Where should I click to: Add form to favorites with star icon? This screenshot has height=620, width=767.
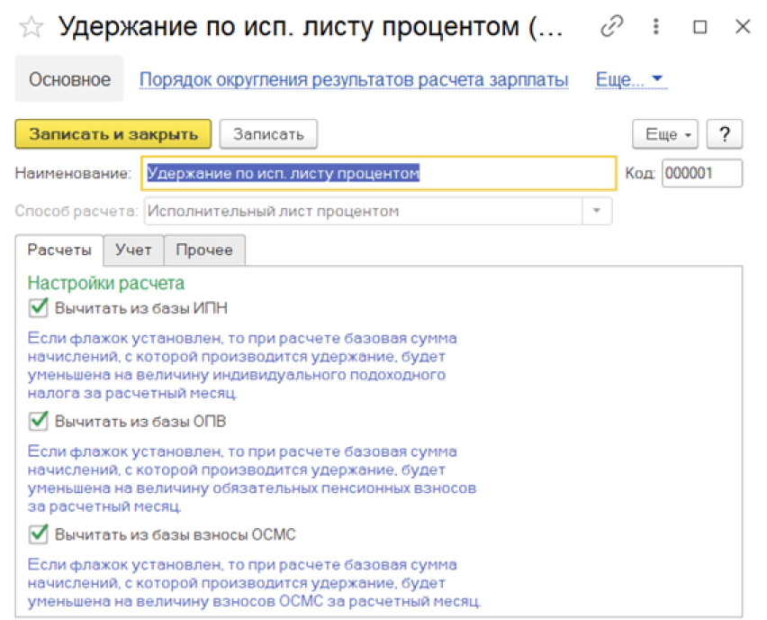coord(32,27)
